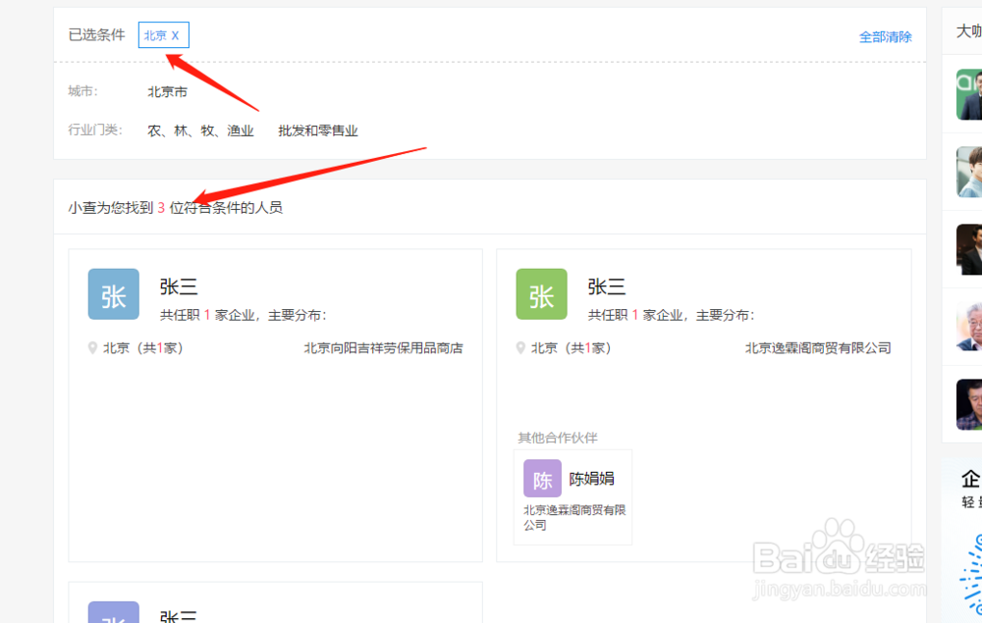Open the 已选条件 filter panel

pos(96,34)
